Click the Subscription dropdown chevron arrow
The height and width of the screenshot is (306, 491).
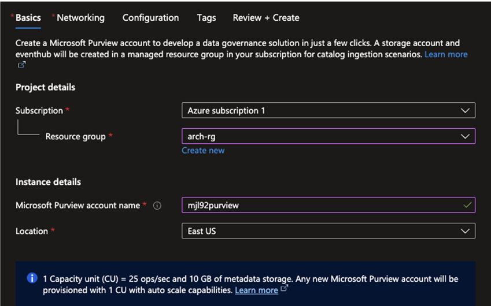[465, 111]
